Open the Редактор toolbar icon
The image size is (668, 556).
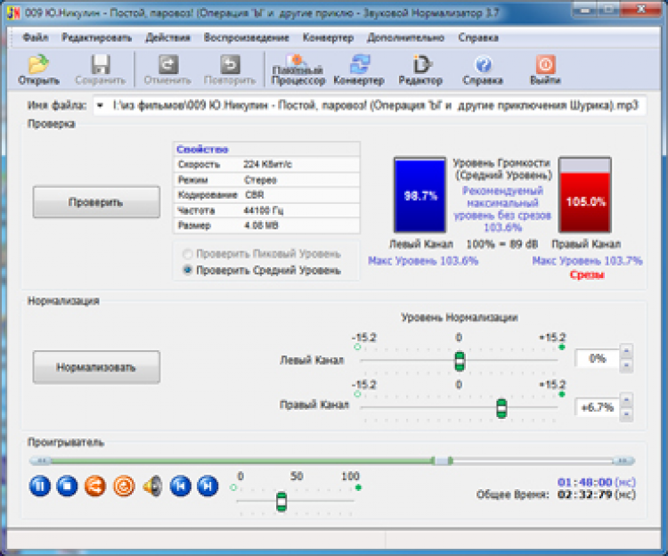pyautogui.click(x=420, y=69)
